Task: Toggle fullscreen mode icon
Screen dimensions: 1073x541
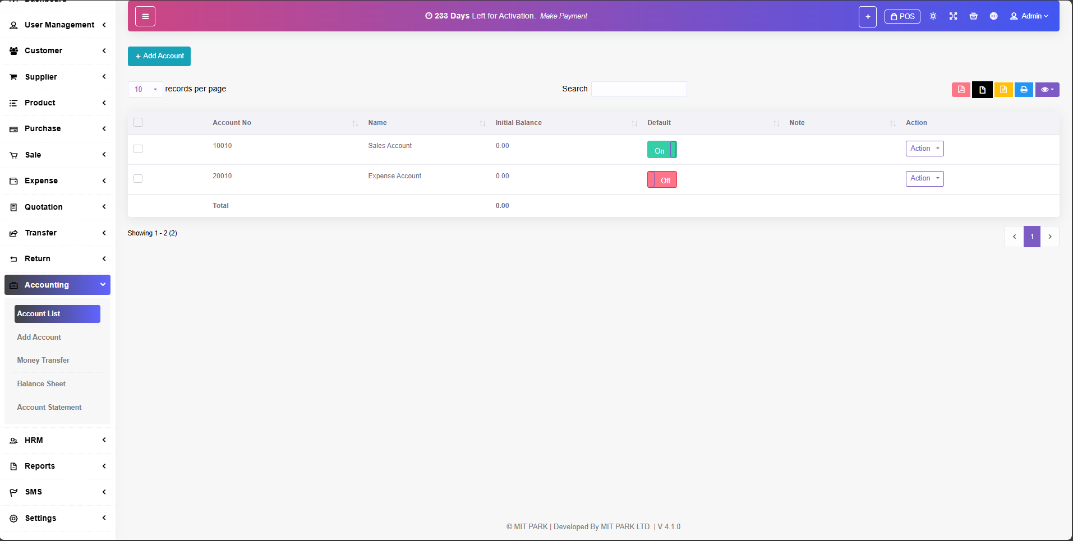Action: 953,16
